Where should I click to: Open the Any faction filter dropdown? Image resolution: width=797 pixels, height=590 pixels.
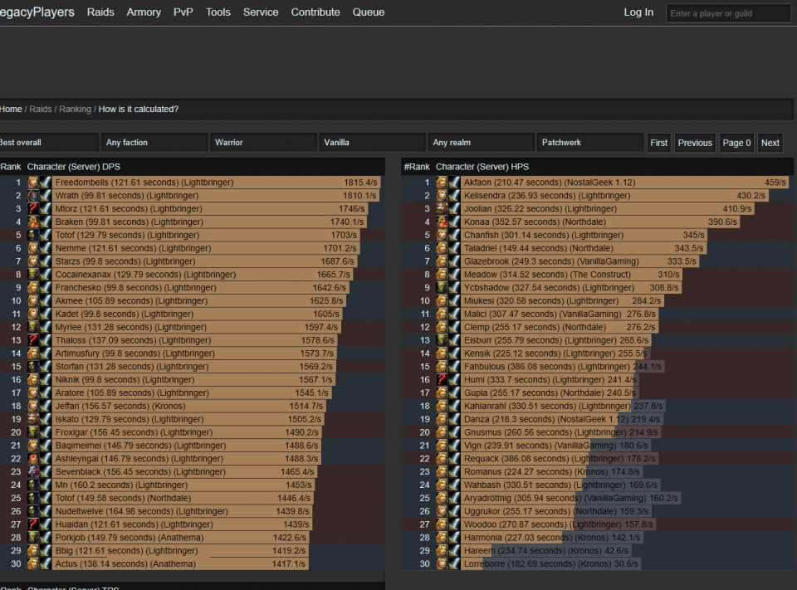[x=154, y=143]
